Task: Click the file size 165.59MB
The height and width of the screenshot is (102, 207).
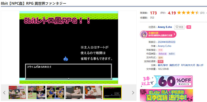Action: pyautogui.click(x=163, y=69)
